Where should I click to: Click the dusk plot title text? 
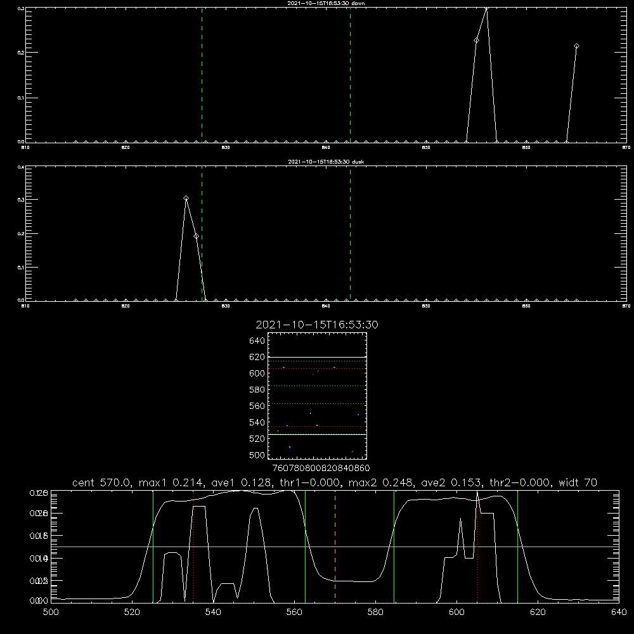(x=326, y=162)
